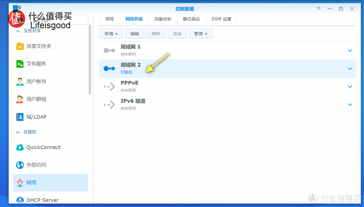The height and width of the screenshot is (207, 364).
Task: Switch to the 流量控制 tab
Action: (162, 19)
